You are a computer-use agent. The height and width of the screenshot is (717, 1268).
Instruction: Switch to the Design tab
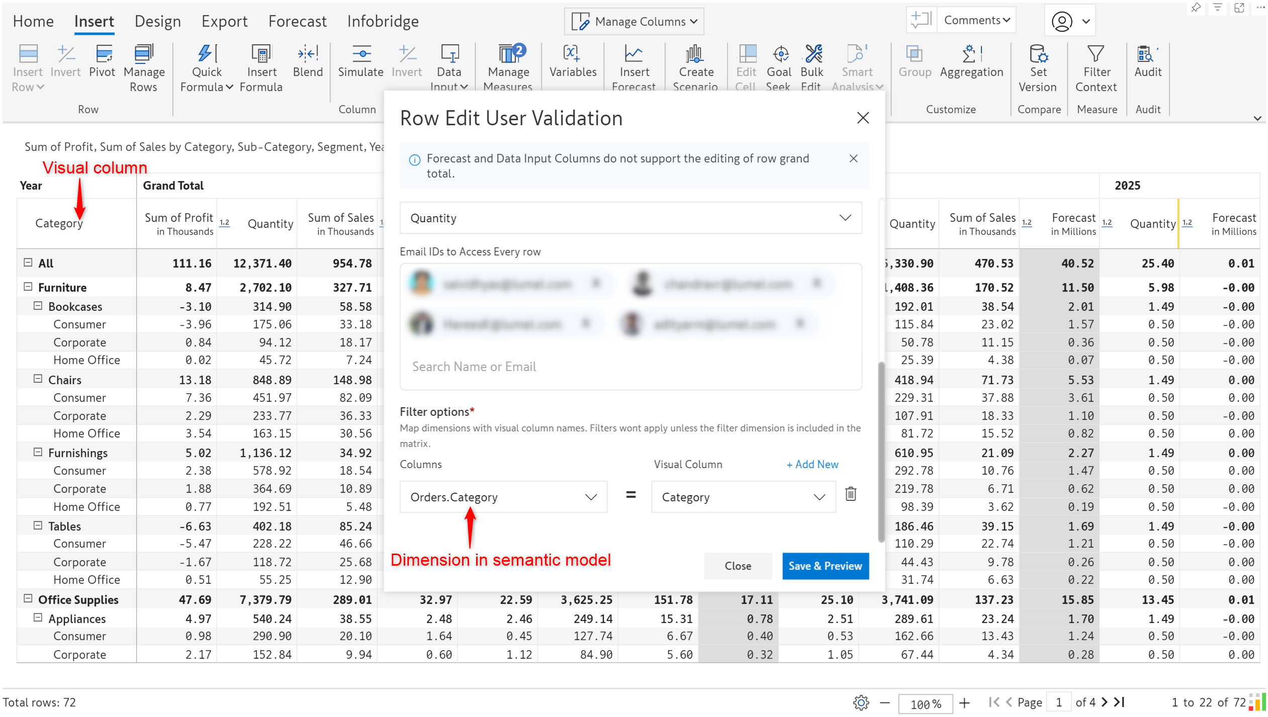pyautogui.click(x=157, y=22)
